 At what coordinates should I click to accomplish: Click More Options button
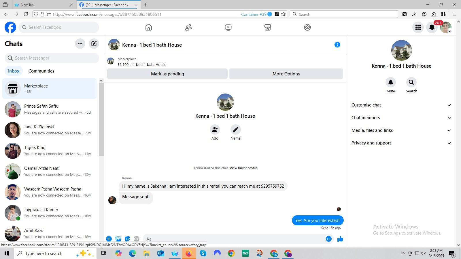[x=286, y=74]
